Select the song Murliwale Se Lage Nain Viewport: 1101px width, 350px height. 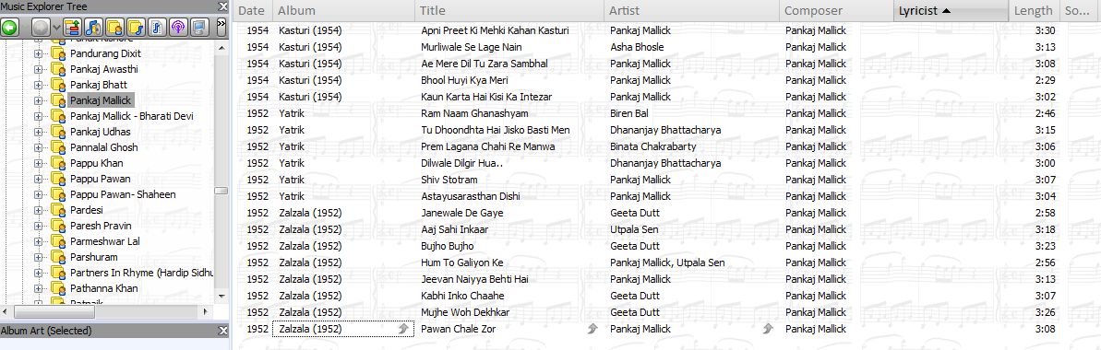click(x=472, y=47)
